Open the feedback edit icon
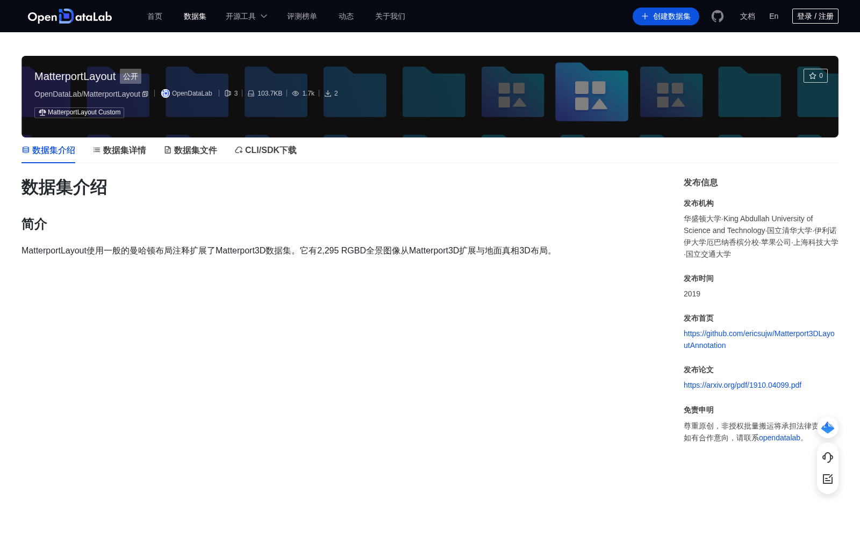 (x=828, y=479)
